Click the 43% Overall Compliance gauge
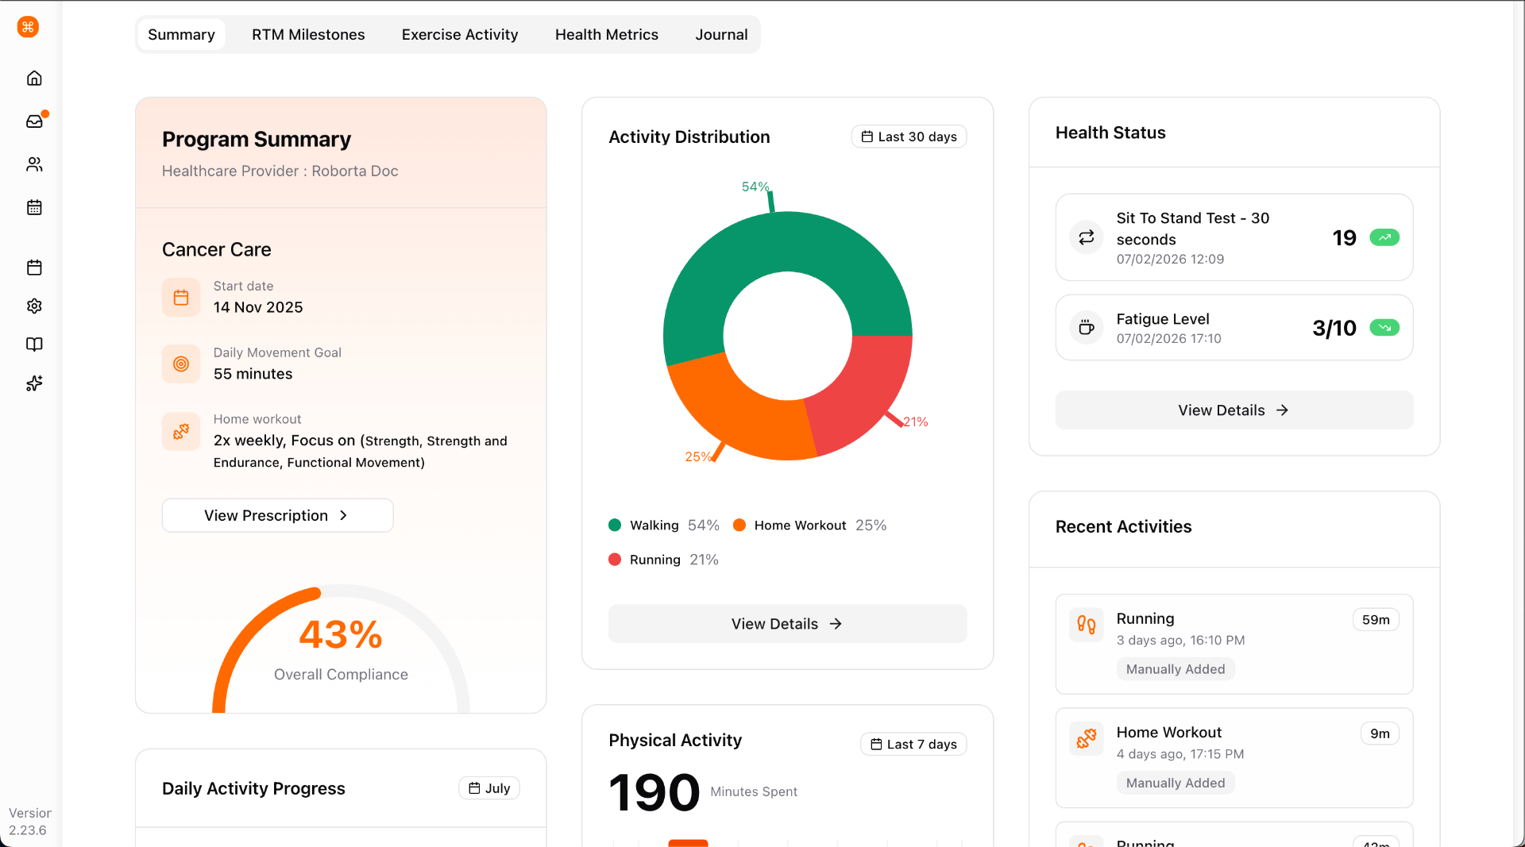This screenshot has height=847, width=1525. 341,649
